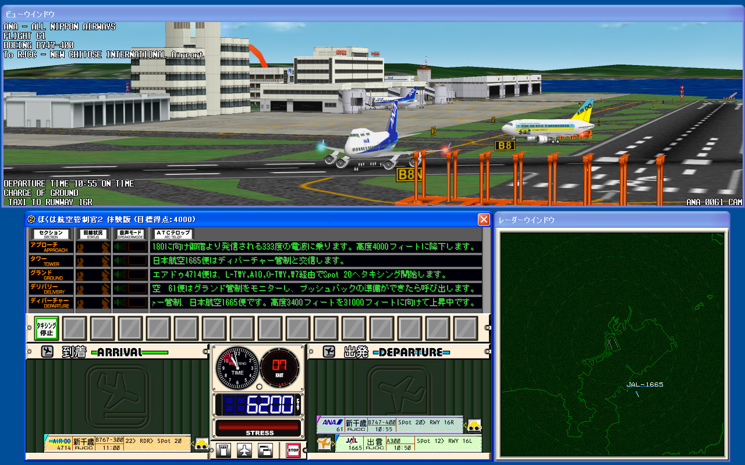Click the line status icons in the タワー row
745x465 pixels.
point(93,261)
